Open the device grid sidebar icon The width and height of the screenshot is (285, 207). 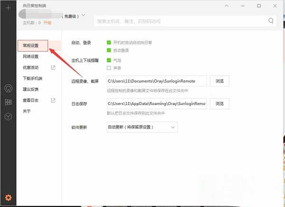[8, 102]
